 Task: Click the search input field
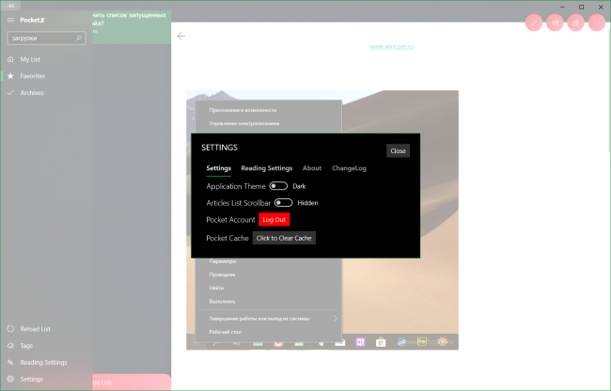[x=46, y=39]
